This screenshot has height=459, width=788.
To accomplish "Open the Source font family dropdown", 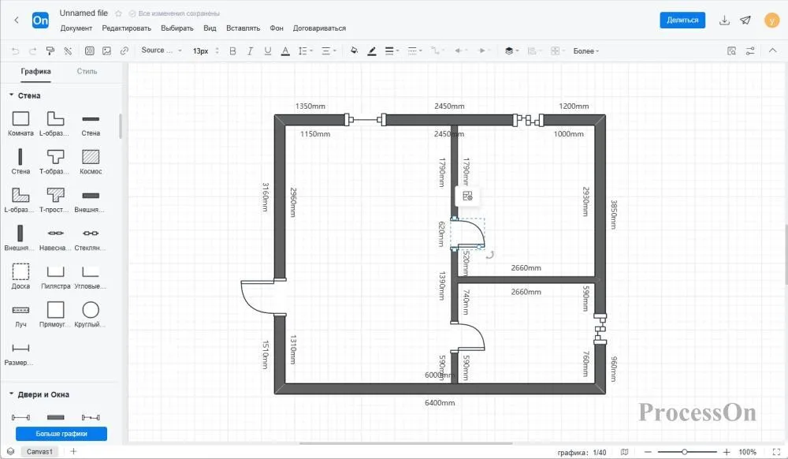I will pyautogui.click(x=162, y=50).
